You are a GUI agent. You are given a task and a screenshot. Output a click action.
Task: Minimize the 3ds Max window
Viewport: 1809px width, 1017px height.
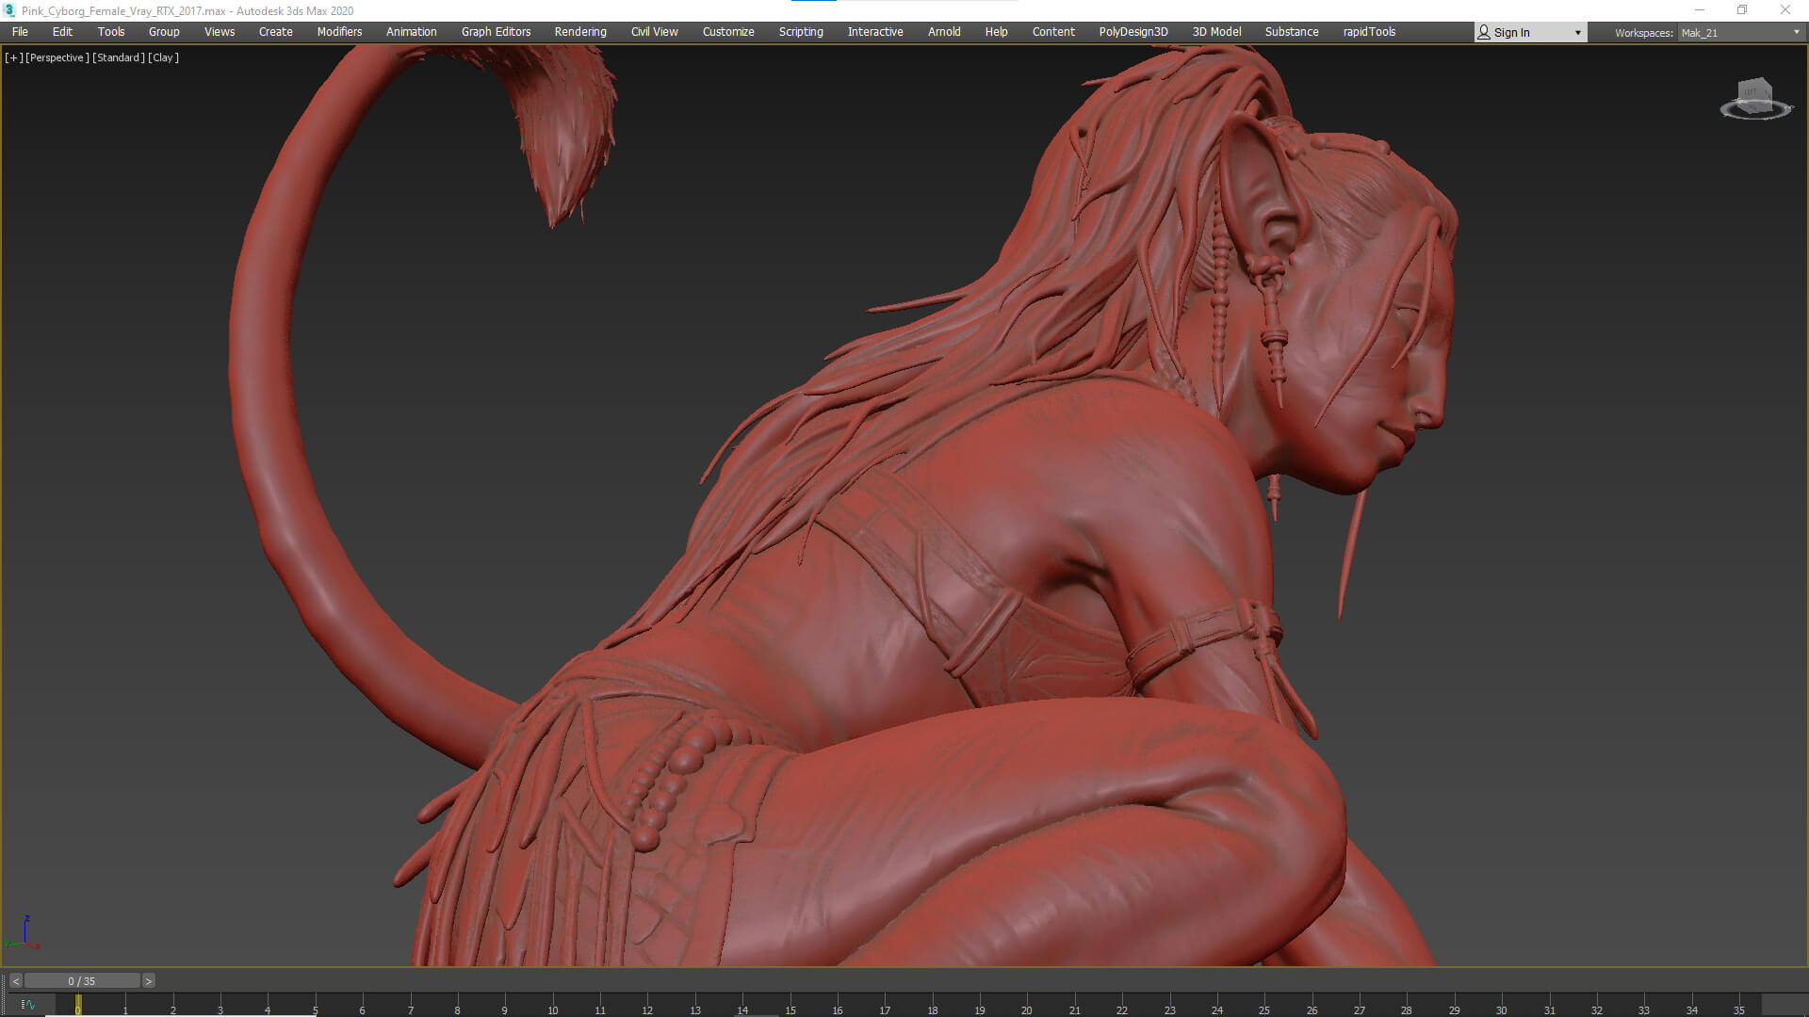click(x=1700, y=10)
